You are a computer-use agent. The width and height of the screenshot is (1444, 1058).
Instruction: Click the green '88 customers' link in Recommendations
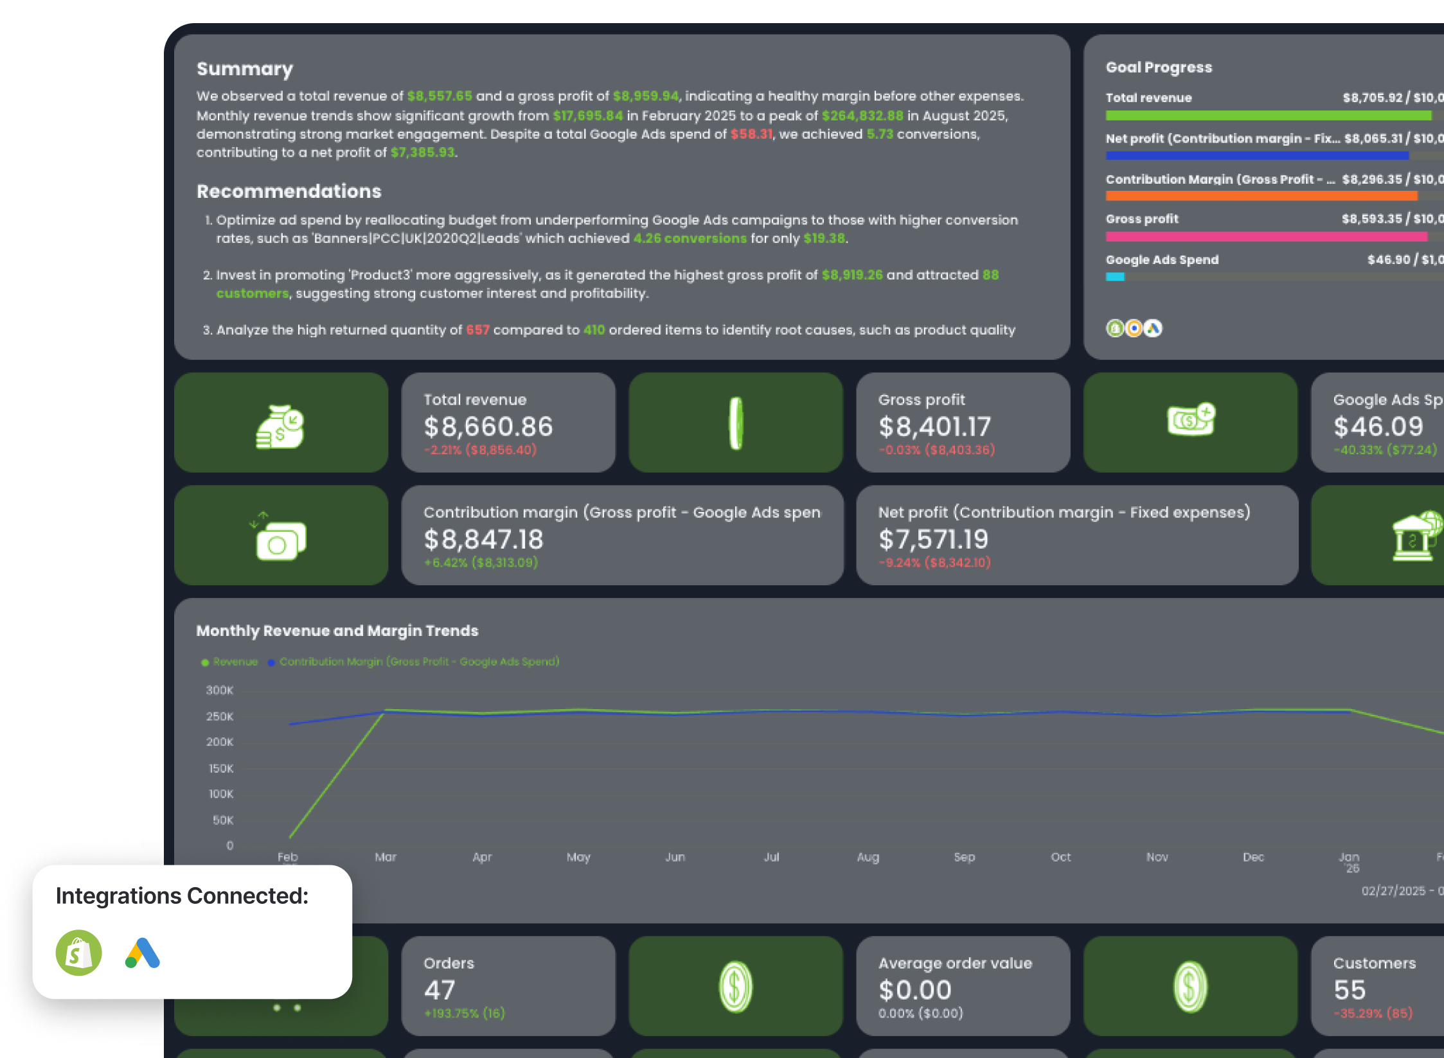coord(252,293)
